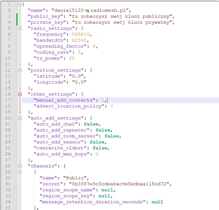This screenshot has height=210, width=219.
Task: Collapse the channel object fold on line 29
Action: [20, 172]
